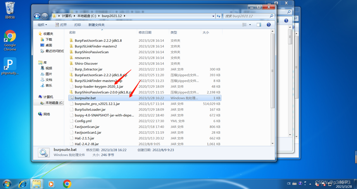Select the Burp_Extractor.jar file
Screen dimensions: 357x189
[x=88, y=69]
